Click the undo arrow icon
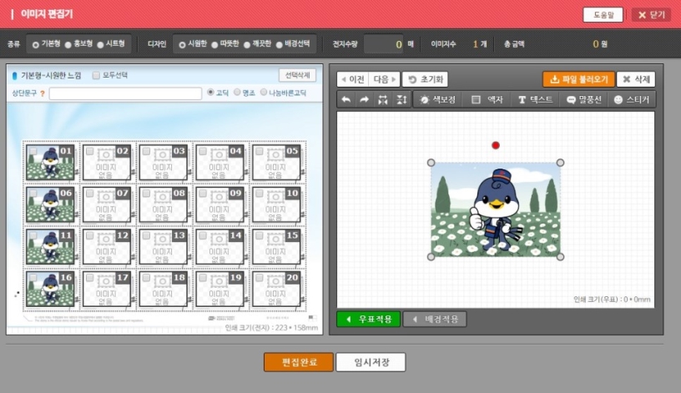This screenshot has width=681, height=393. pyautogui.click(x=346, y=100)
